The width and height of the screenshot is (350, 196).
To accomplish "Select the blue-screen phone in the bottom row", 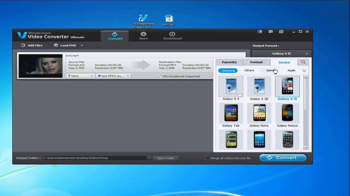I will click(259, 139).
